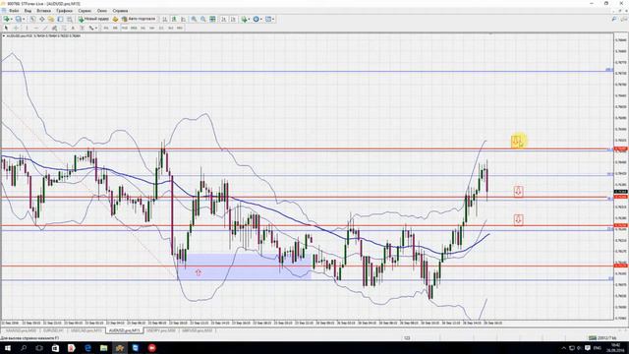629x354 pixels.
Task: Switch to the USDCAD.pro,M15 chart tab
Action: 86,330
